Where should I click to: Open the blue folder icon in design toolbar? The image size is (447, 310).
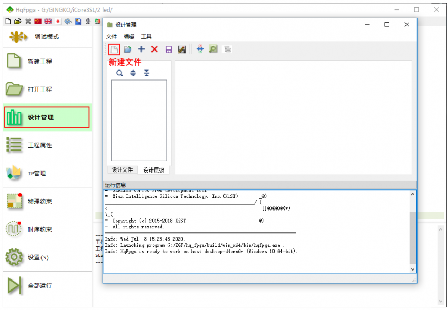[128, 49]
